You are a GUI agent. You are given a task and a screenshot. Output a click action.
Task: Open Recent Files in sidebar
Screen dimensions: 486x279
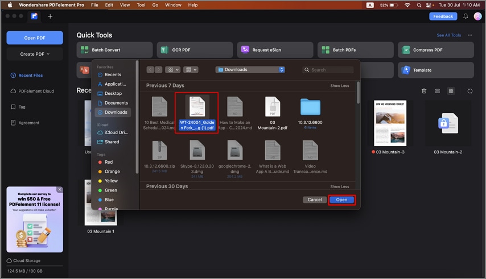(27, 75)
